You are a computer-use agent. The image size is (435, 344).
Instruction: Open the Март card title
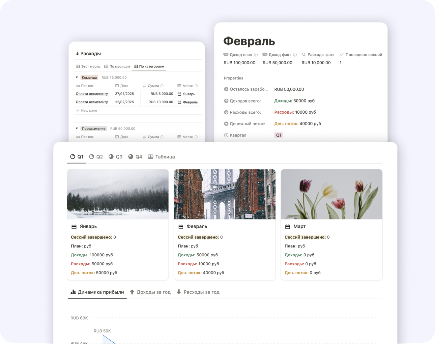tap(300, 227)
